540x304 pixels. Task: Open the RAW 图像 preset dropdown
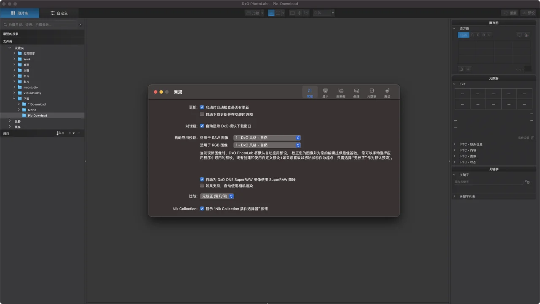[267, 138]
